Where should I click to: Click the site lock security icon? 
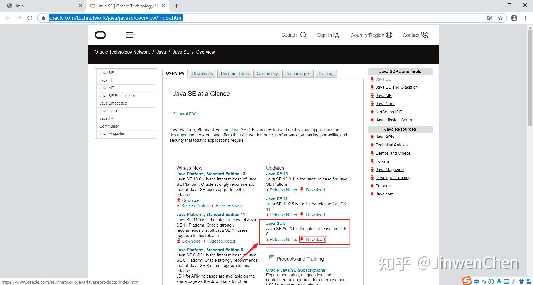44,18
